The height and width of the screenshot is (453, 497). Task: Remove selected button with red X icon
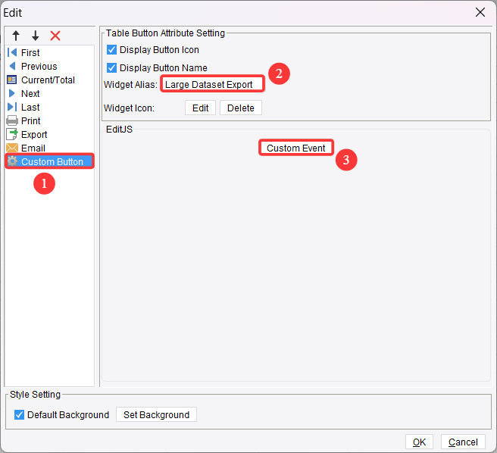click(55, 36)
